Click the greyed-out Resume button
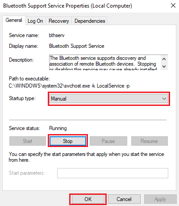Image resolution: width=179 pixels, height=206 pixels. tap(150, 141)
